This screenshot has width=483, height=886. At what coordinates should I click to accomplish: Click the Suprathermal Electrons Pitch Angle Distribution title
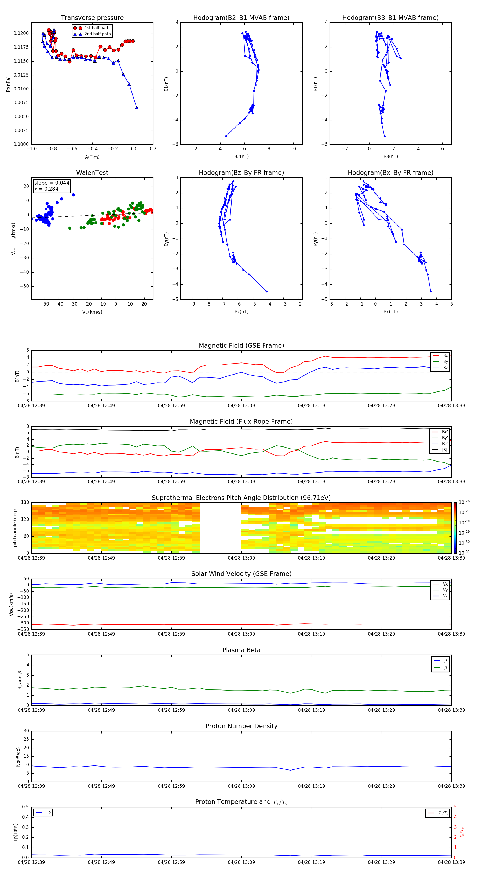[241, 498]
